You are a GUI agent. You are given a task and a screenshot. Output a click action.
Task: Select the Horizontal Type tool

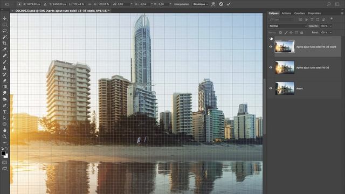(x=5, y=112)
